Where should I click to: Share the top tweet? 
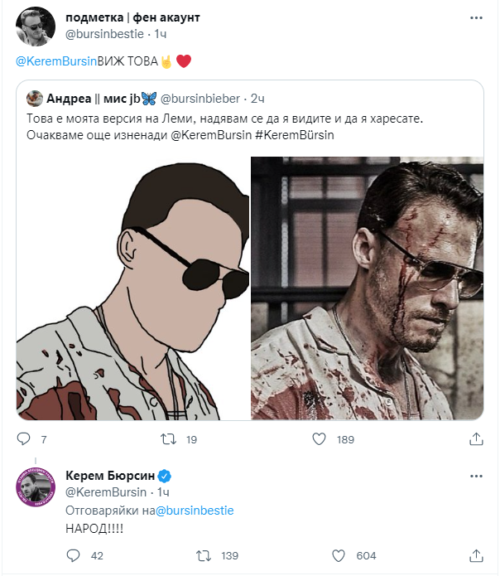[x=476, y=438]
